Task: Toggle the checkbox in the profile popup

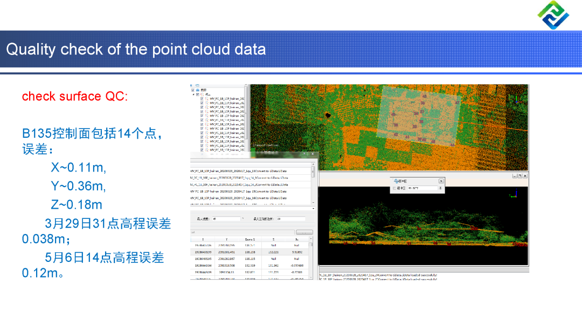Action: click(x=394, y=188)
